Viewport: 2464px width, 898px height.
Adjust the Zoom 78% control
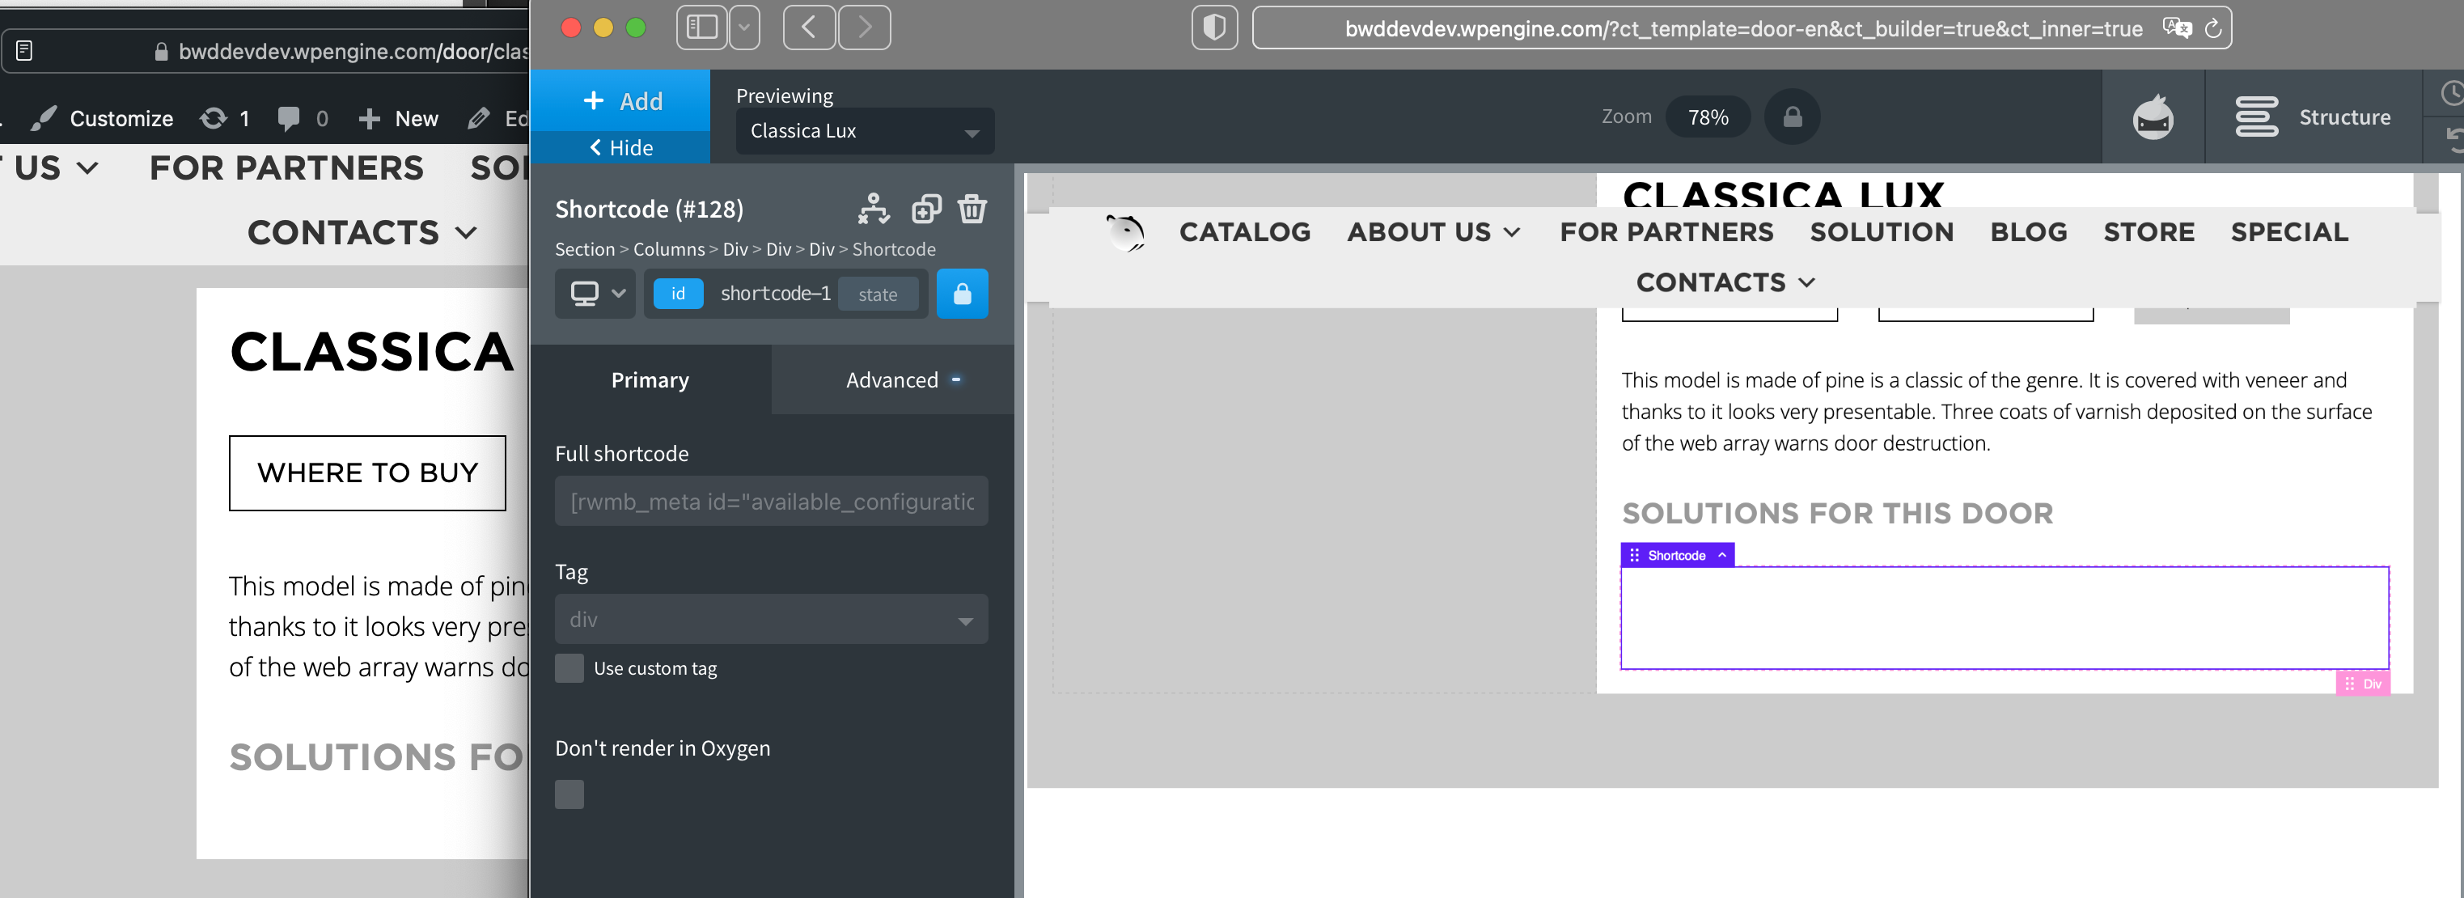(1708, 116)
